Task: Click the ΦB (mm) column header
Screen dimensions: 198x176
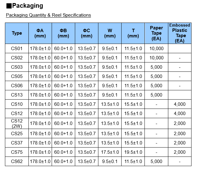Action: 63,33
